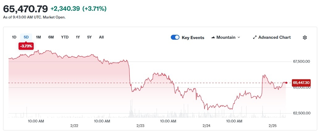Show year-to-date YTD range

tap(65, 37)
